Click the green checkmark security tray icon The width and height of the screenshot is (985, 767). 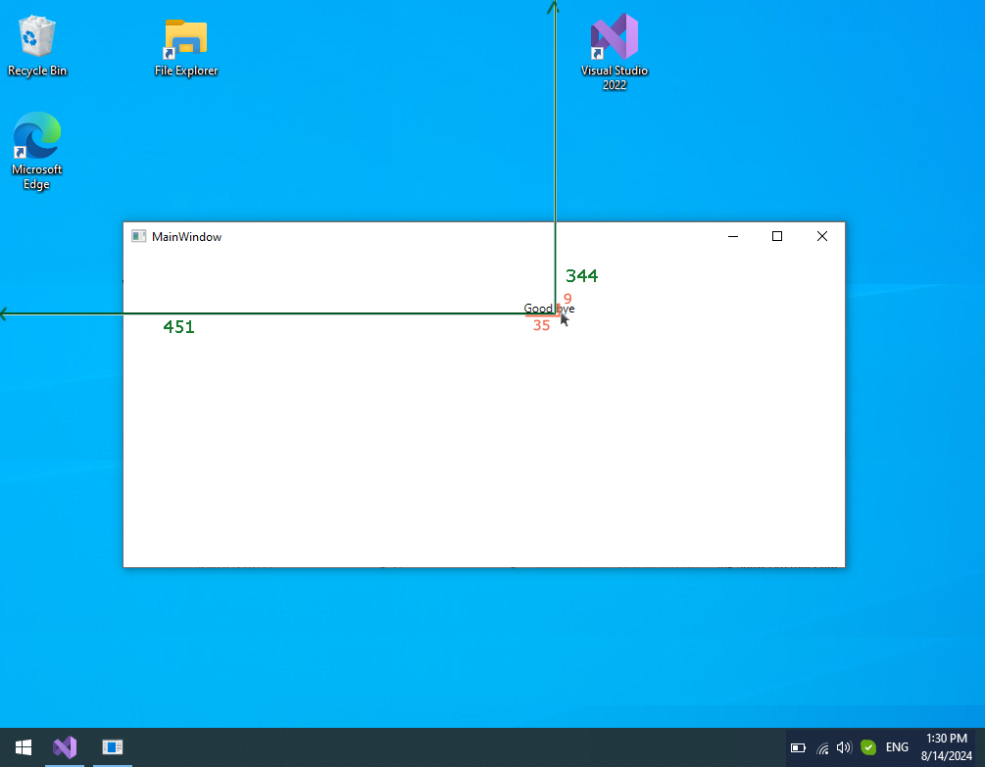tap(868, 747)
